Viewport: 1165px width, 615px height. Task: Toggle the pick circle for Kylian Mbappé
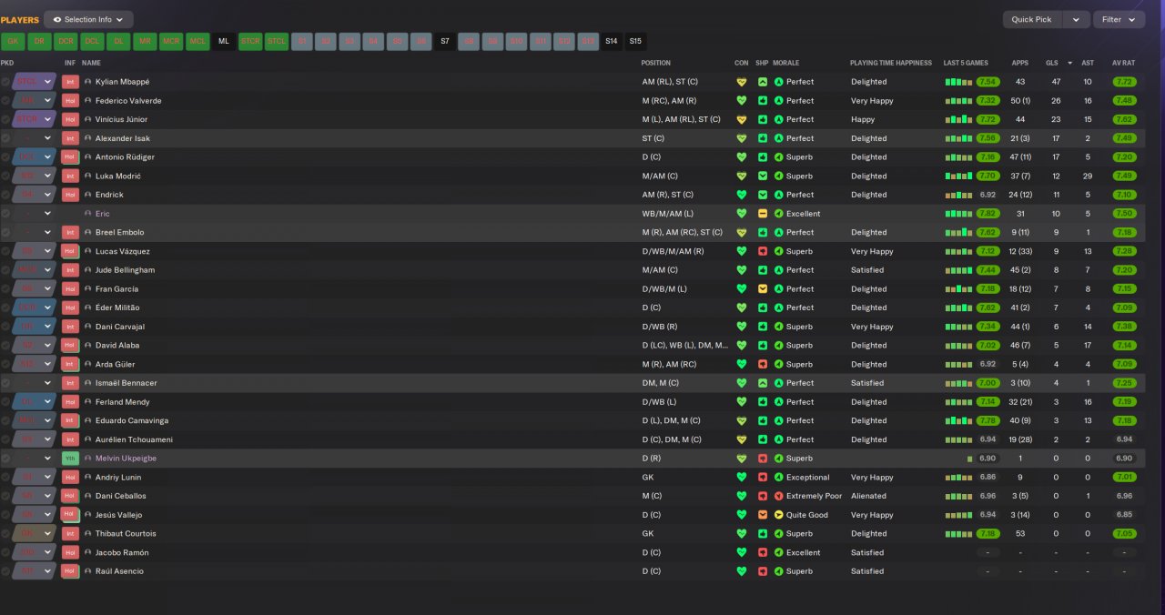5,82
